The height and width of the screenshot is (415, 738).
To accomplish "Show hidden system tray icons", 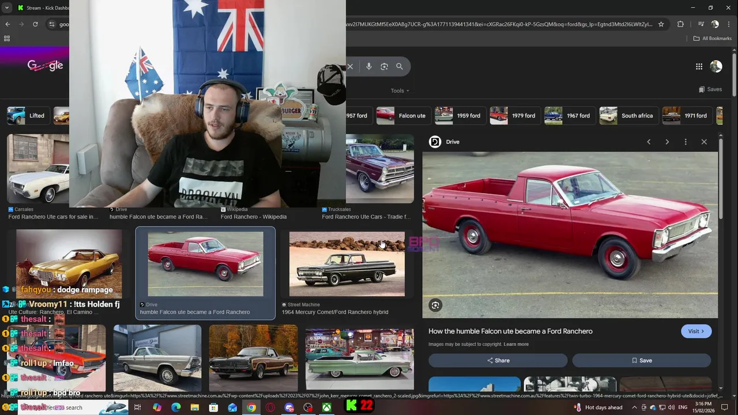I will pos(634,408).
